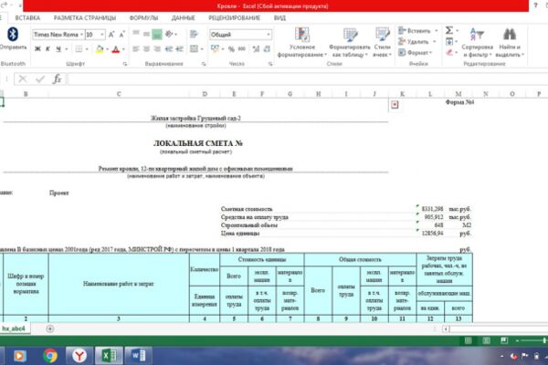This screenshot has height=365, width=548.
Task: Click the fx insert function icon
Action: point(57,79)
